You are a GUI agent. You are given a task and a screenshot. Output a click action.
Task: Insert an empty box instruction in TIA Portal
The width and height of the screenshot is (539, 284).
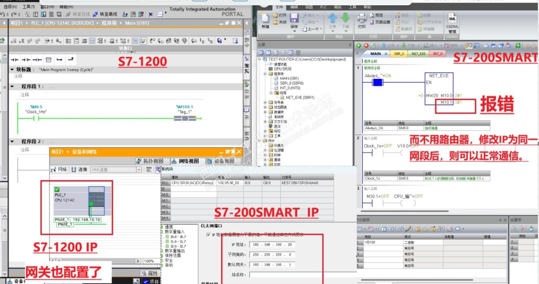click(49, 60)
